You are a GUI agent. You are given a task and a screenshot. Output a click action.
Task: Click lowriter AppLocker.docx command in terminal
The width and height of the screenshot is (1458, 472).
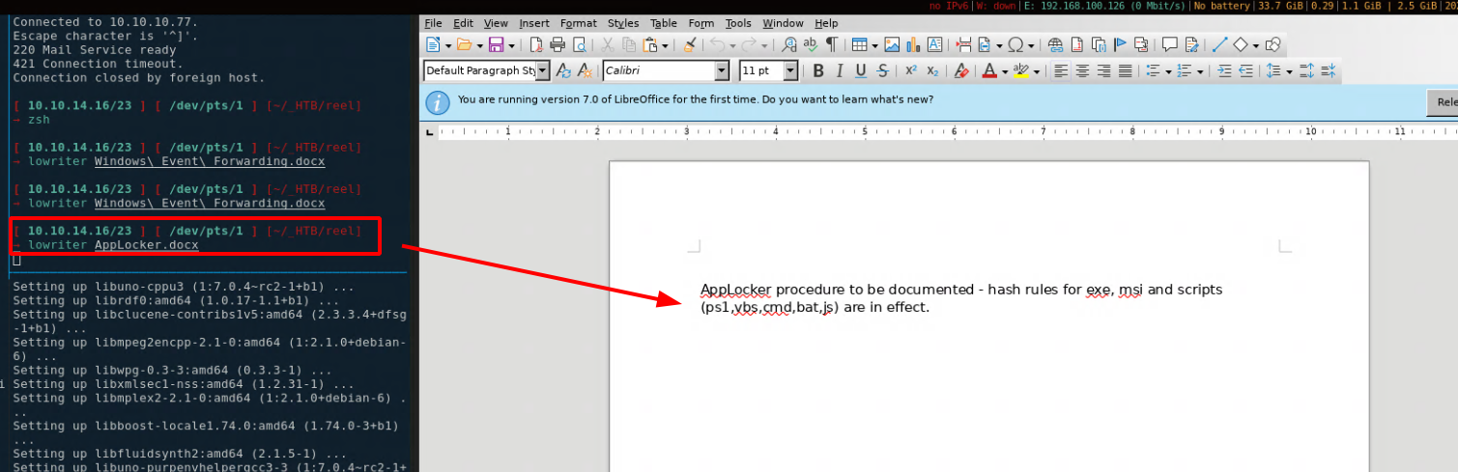point(113,245)
